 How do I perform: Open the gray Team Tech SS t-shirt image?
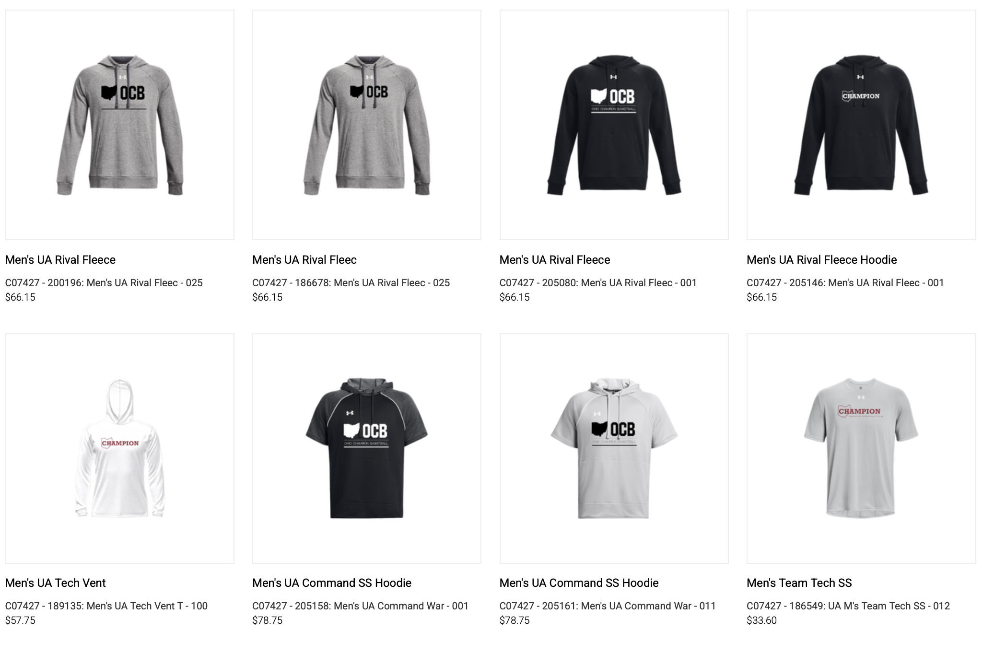(x=861, y=448)
